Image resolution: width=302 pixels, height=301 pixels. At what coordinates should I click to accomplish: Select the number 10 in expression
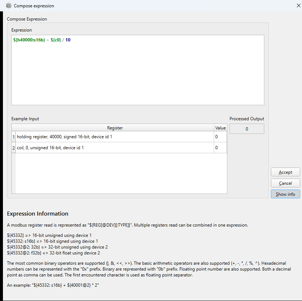pyautogui.click(x=68, y=40)
